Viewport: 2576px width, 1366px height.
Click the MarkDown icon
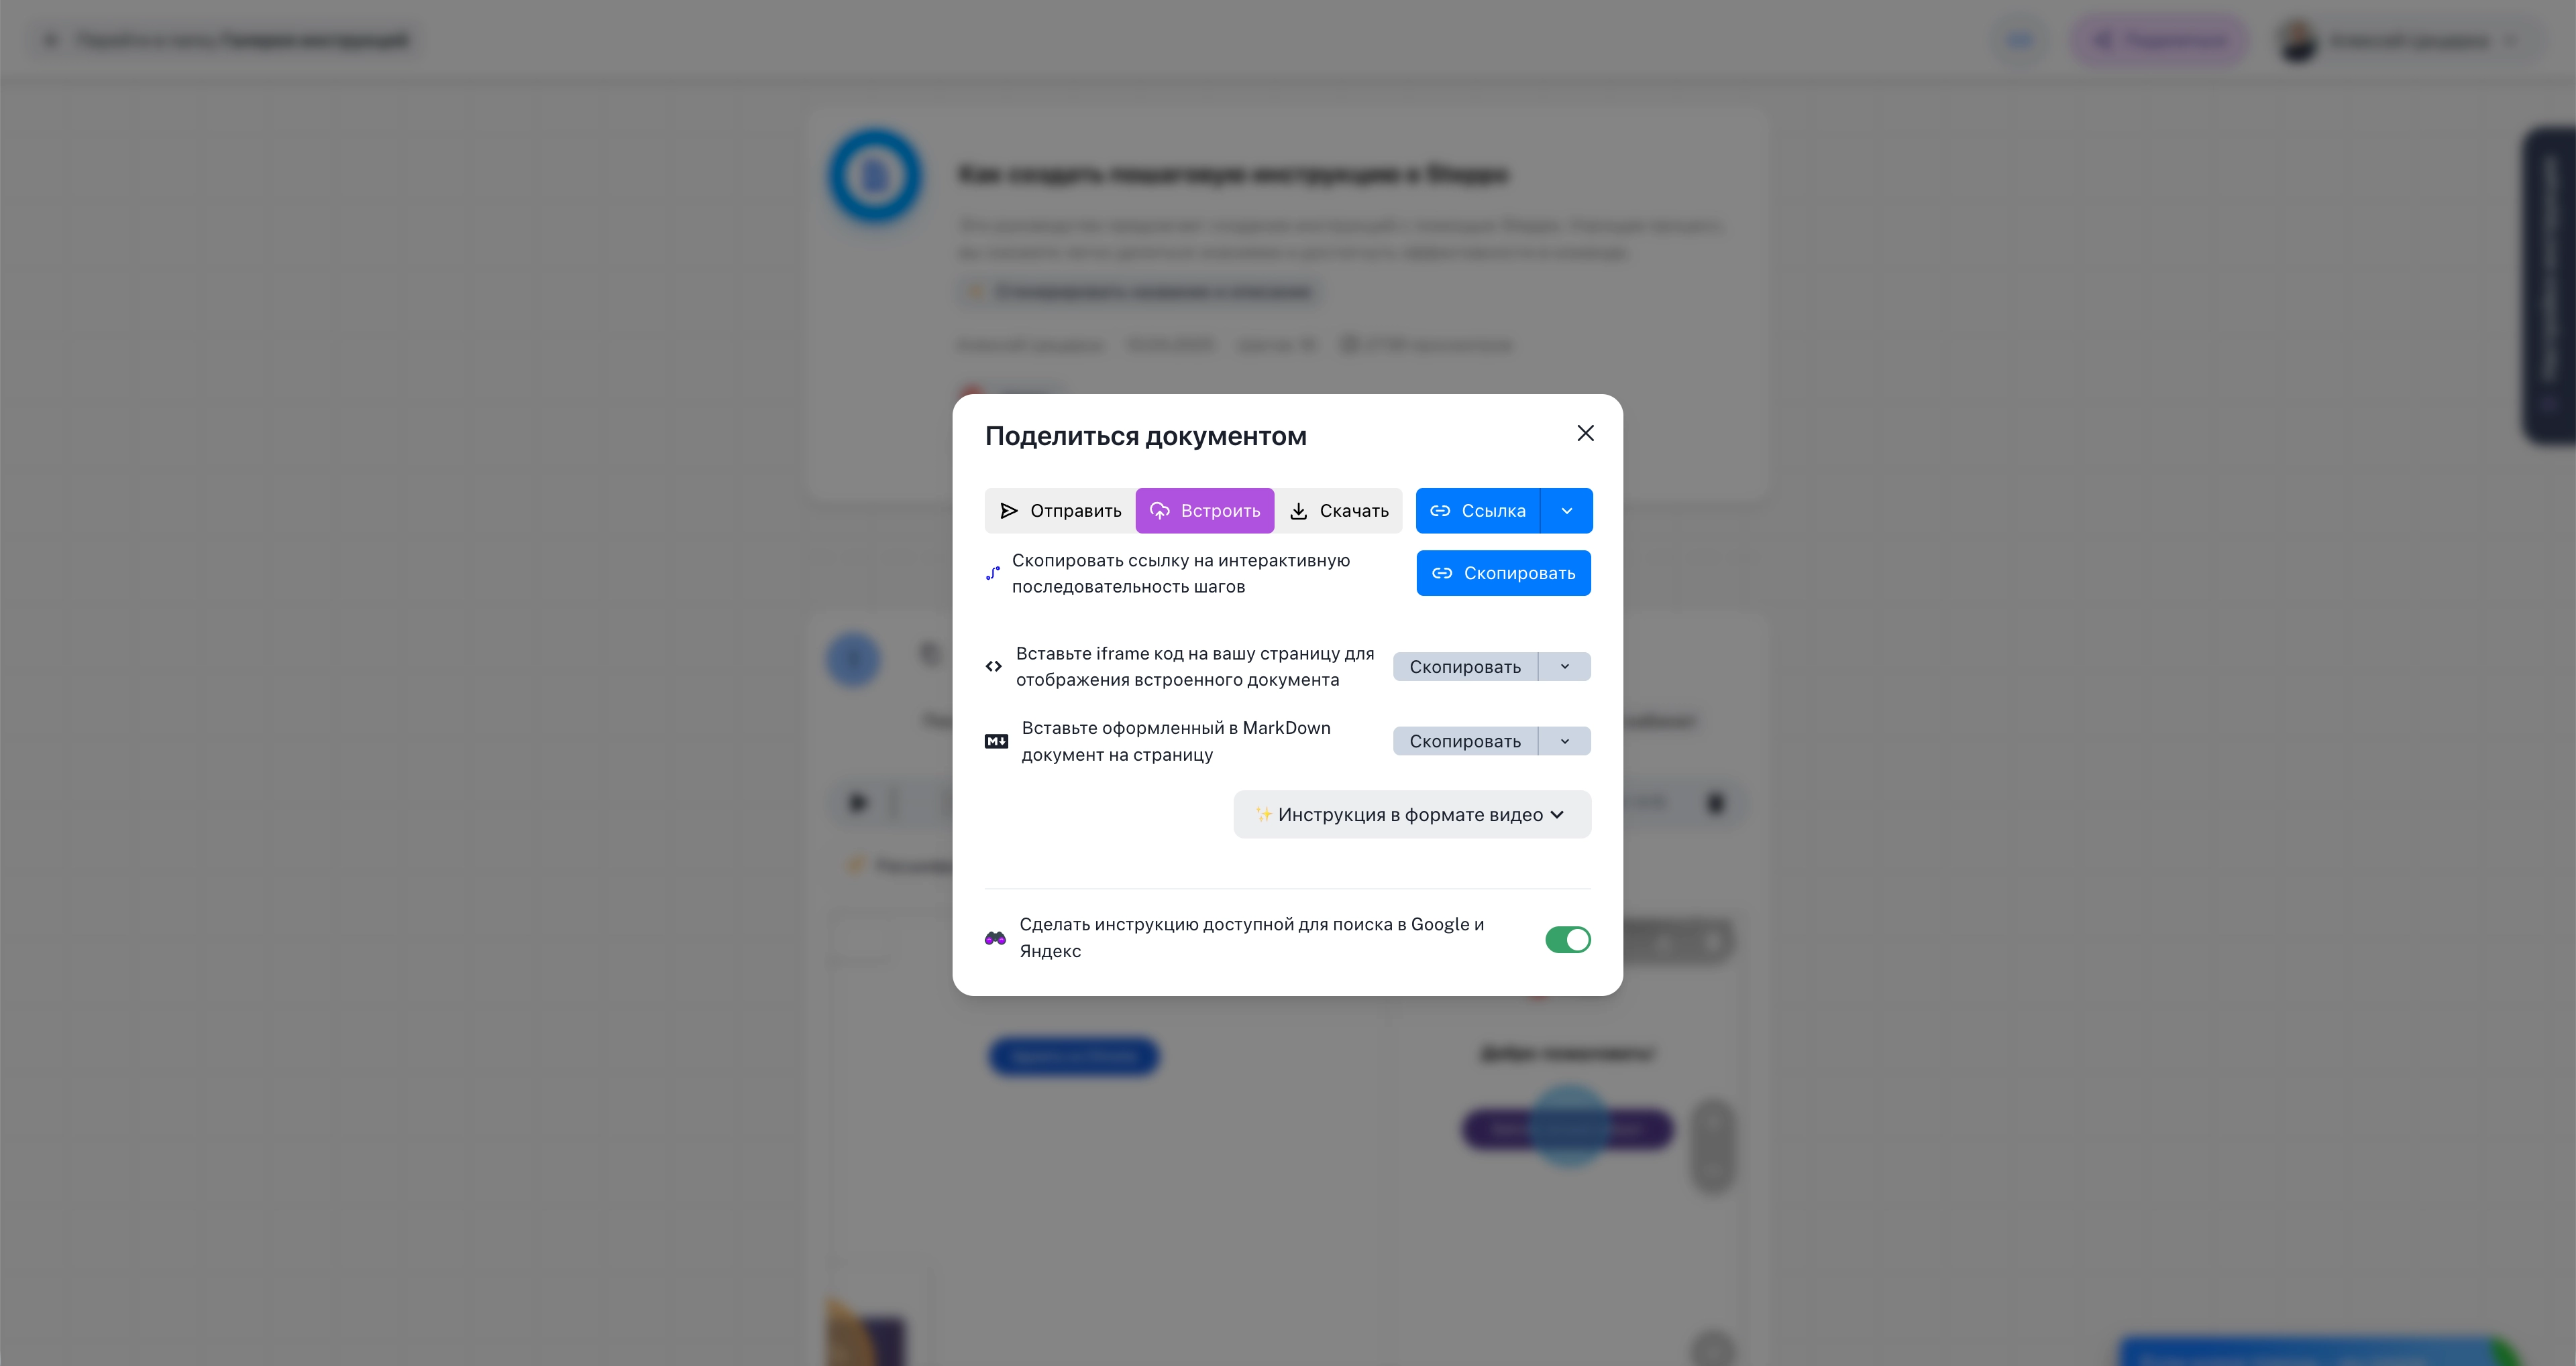point(996,741)
